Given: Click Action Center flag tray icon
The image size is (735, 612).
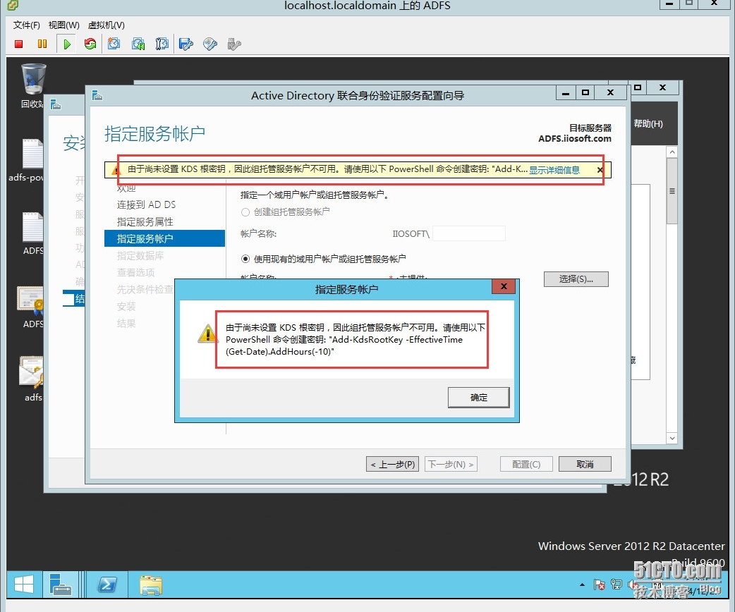Looking at the screenshot, I should pyautogui.click(x=599, y=585).
